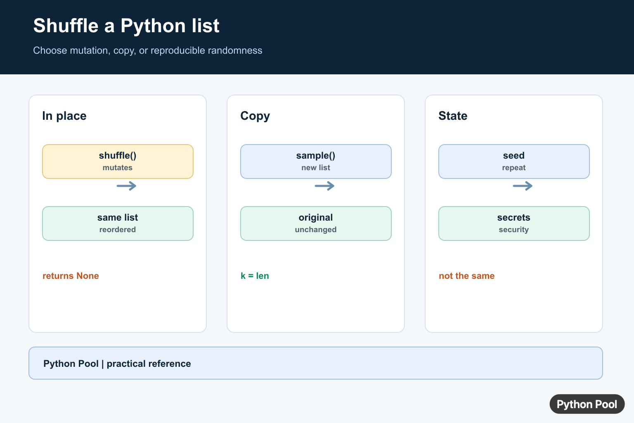Select the shuffle() mutates box
634x423 pixels.
pos(118,162)
